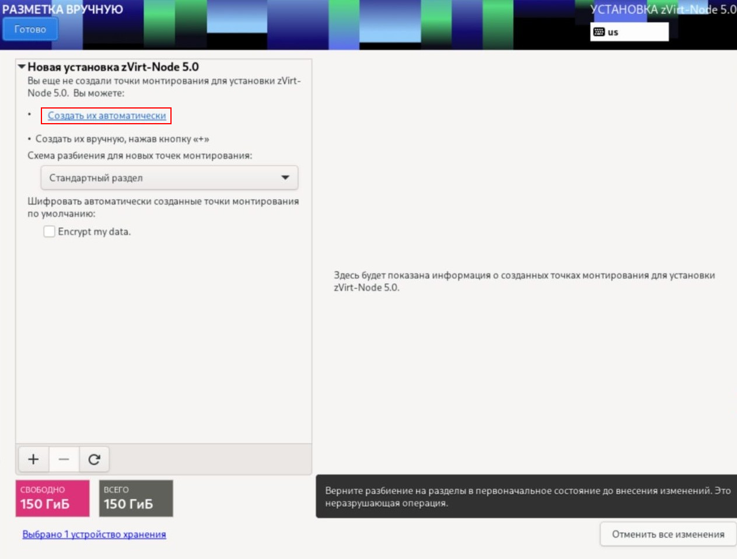
Task: Click the РАЗМЕТКА ВРУЧНУЮ heading text
Action: coord(62,9)
